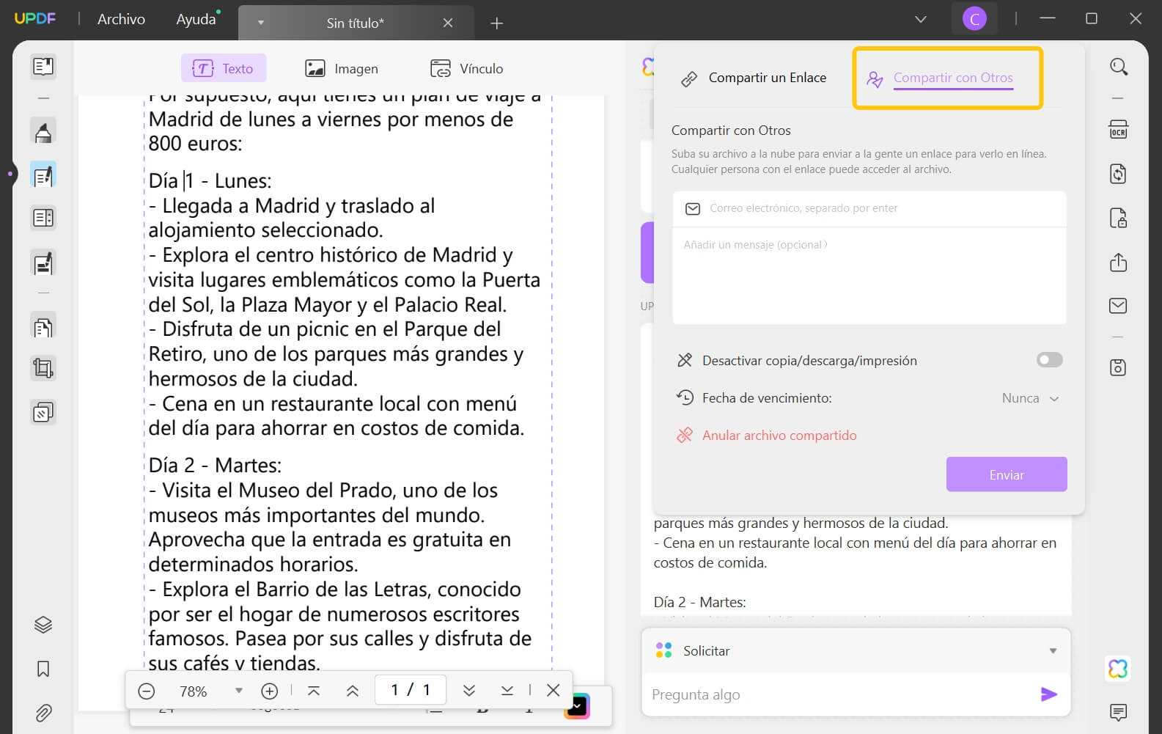Click the email address input field

(869, 208)
